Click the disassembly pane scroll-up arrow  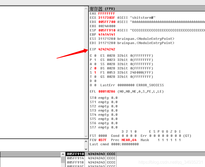point(86,9)
